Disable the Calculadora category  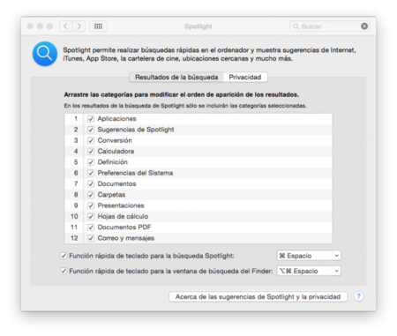click(x=91, y=152)
